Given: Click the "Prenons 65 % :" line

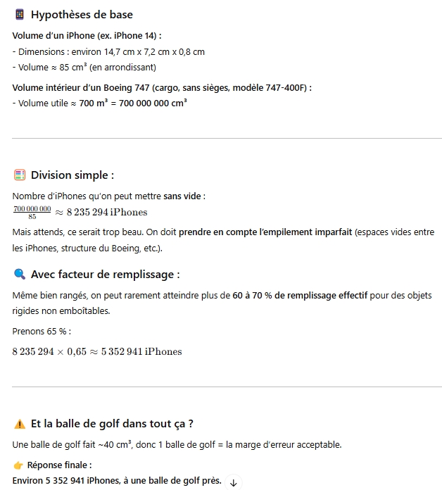Looking at the screenshot, I should (x=42, y=332).
